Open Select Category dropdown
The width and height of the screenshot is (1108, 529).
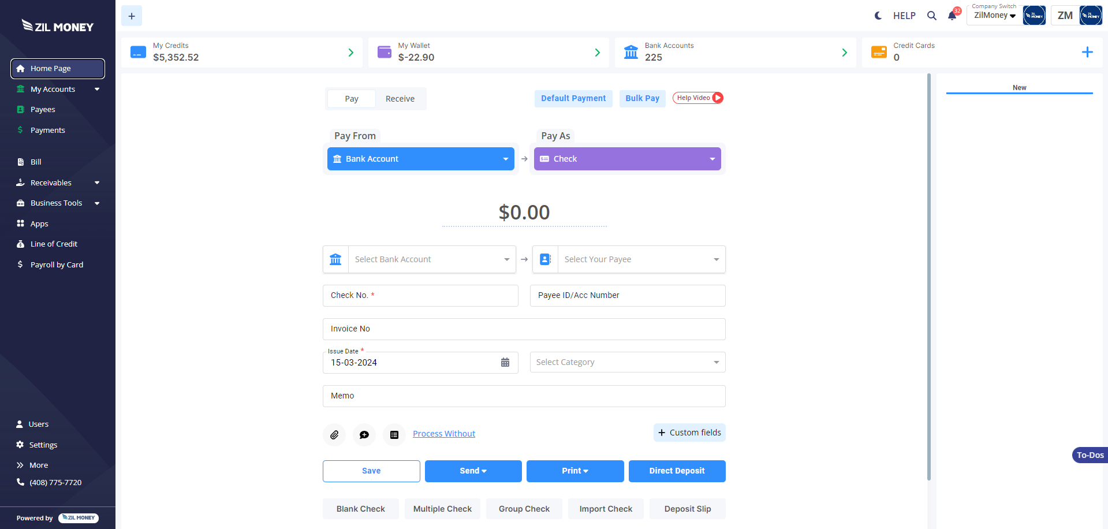coord(628,362)
